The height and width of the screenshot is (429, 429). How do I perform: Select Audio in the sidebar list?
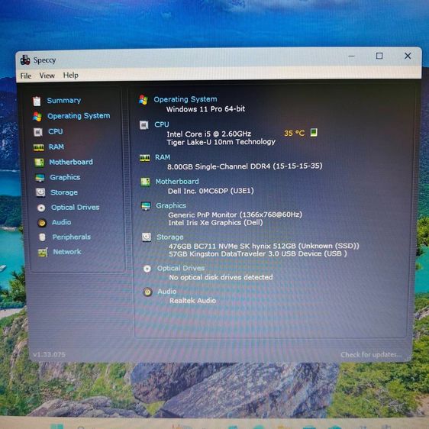tap(62, 222)
